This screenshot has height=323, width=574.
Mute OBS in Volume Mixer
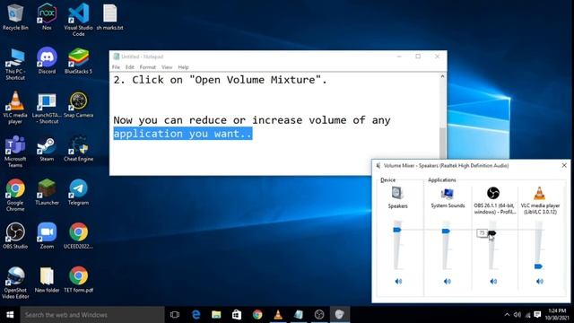point(493,281)
